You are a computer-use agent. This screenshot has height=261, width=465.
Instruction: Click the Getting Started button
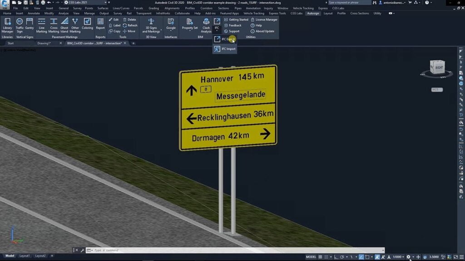click(236, 19)
